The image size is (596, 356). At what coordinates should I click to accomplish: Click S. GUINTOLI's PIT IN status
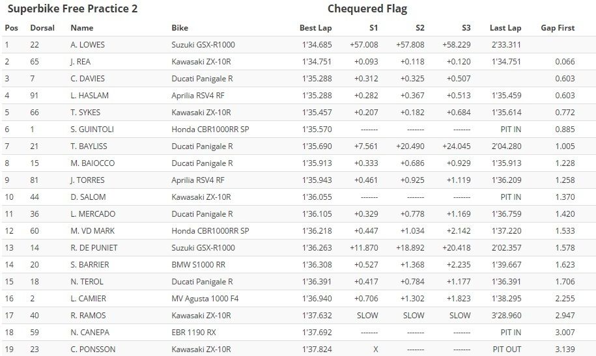pos(511,129)
